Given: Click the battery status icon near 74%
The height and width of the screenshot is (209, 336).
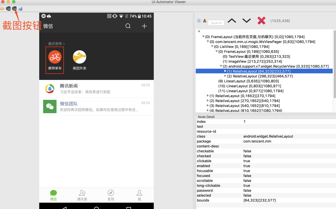Looking at the screenshot, I should (x=139, y=16).
